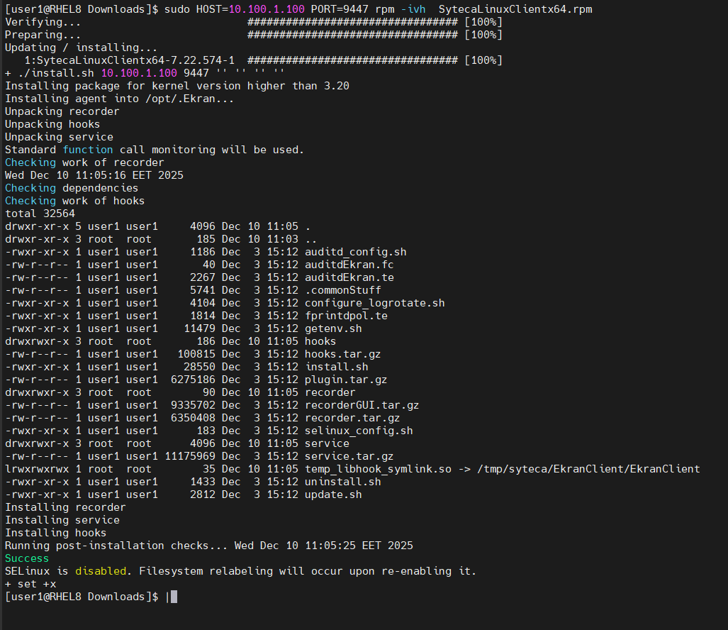
Task: Click SytecaLinuxClientx64.rpm in the rpm command
Action: point(515,9)
